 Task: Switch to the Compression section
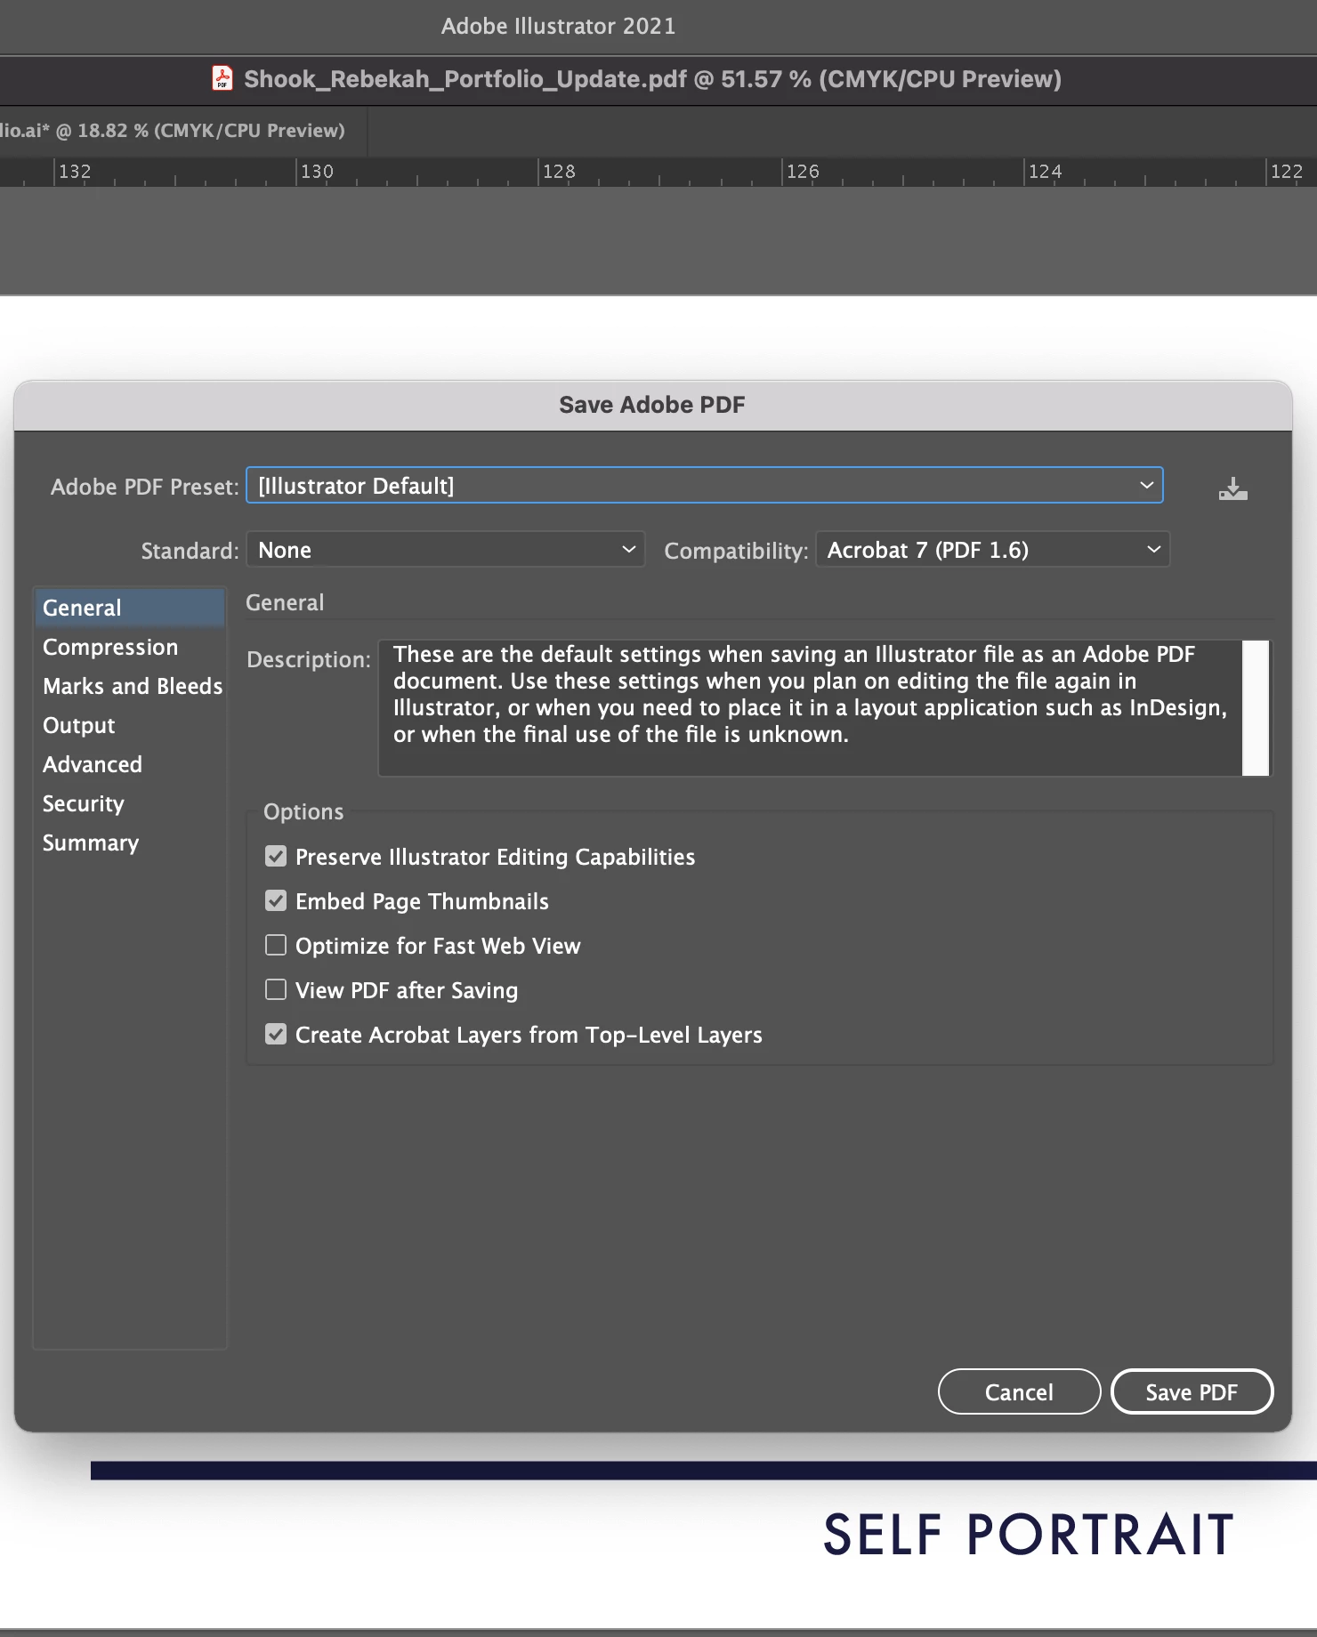[x=130, y=647]
